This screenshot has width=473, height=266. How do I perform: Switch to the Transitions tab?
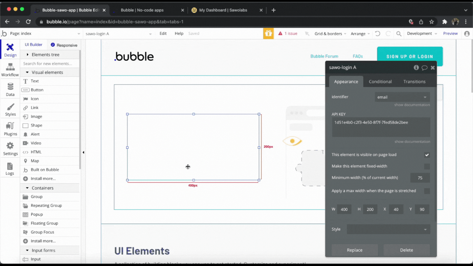414,81
